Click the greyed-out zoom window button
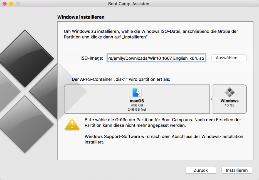259x180 pixels. (x=18, y=4)
